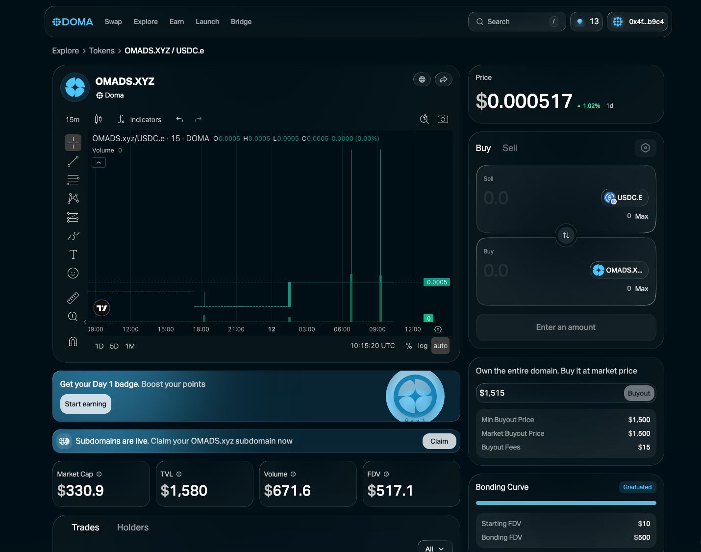Open the 15m interval dropdown
The image size is (701, 552).
73,120
